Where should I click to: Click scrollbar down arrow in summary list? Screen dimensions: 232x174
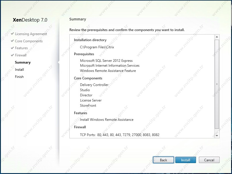click(217, 135)
